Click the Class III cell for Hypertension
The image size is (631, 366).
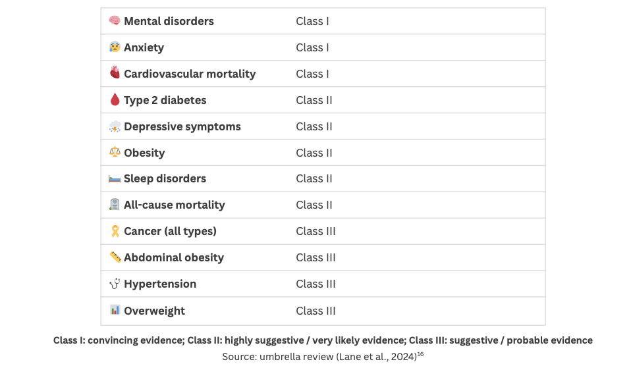(315, 284)
